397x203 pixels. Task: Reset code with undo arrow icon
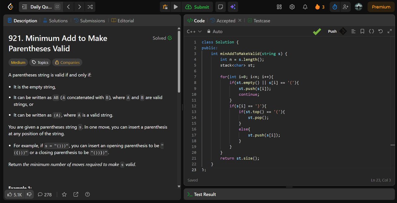(x=380, y=31)
